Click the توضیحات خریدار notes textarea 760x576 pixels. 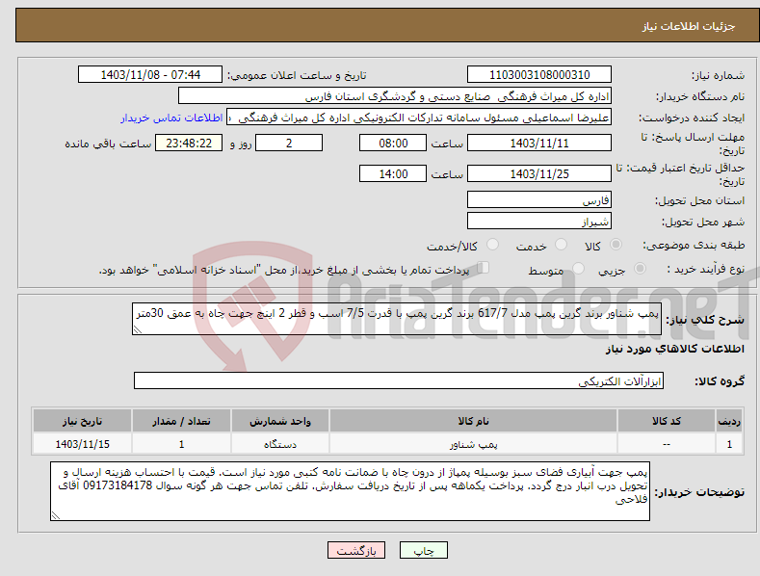(350, 491)
